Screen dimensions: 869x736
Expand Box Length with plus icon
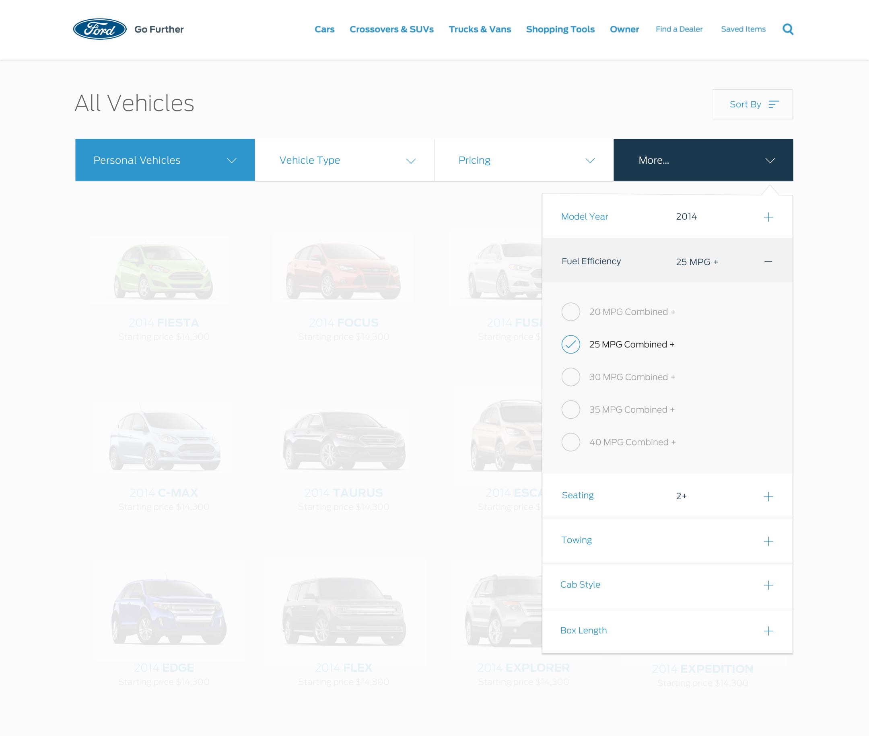coord(768,631)
